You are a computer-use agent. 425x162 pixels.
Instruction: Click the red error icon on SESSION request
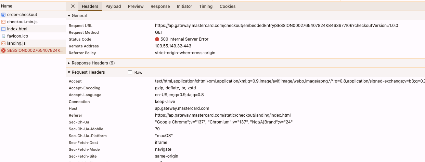[x=3, y=50]
